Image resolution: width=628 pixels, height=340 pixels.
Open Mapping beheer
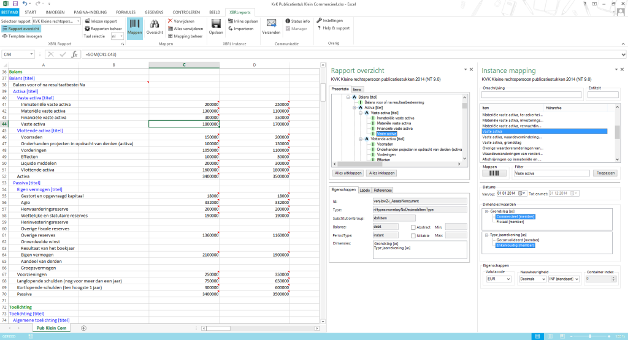point(185,36)
